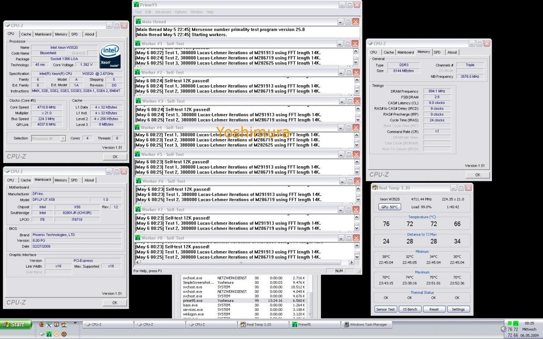Click the Main thread window icon
Viewport: 543px width, 339px height.
(x=138, y=22)
